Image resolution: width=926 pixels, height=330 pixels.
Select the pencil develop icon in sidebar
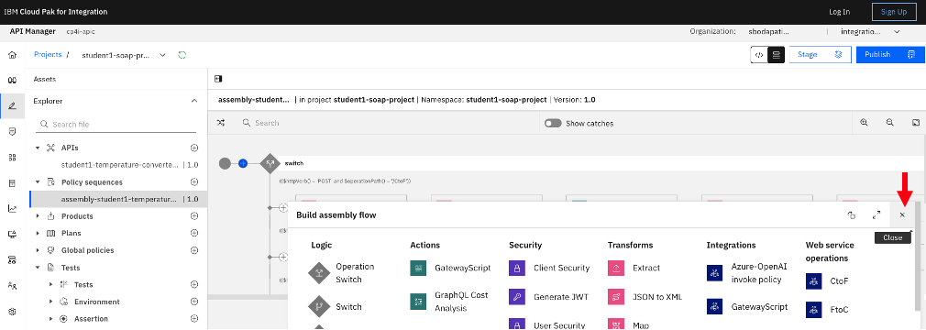(12, 106)
